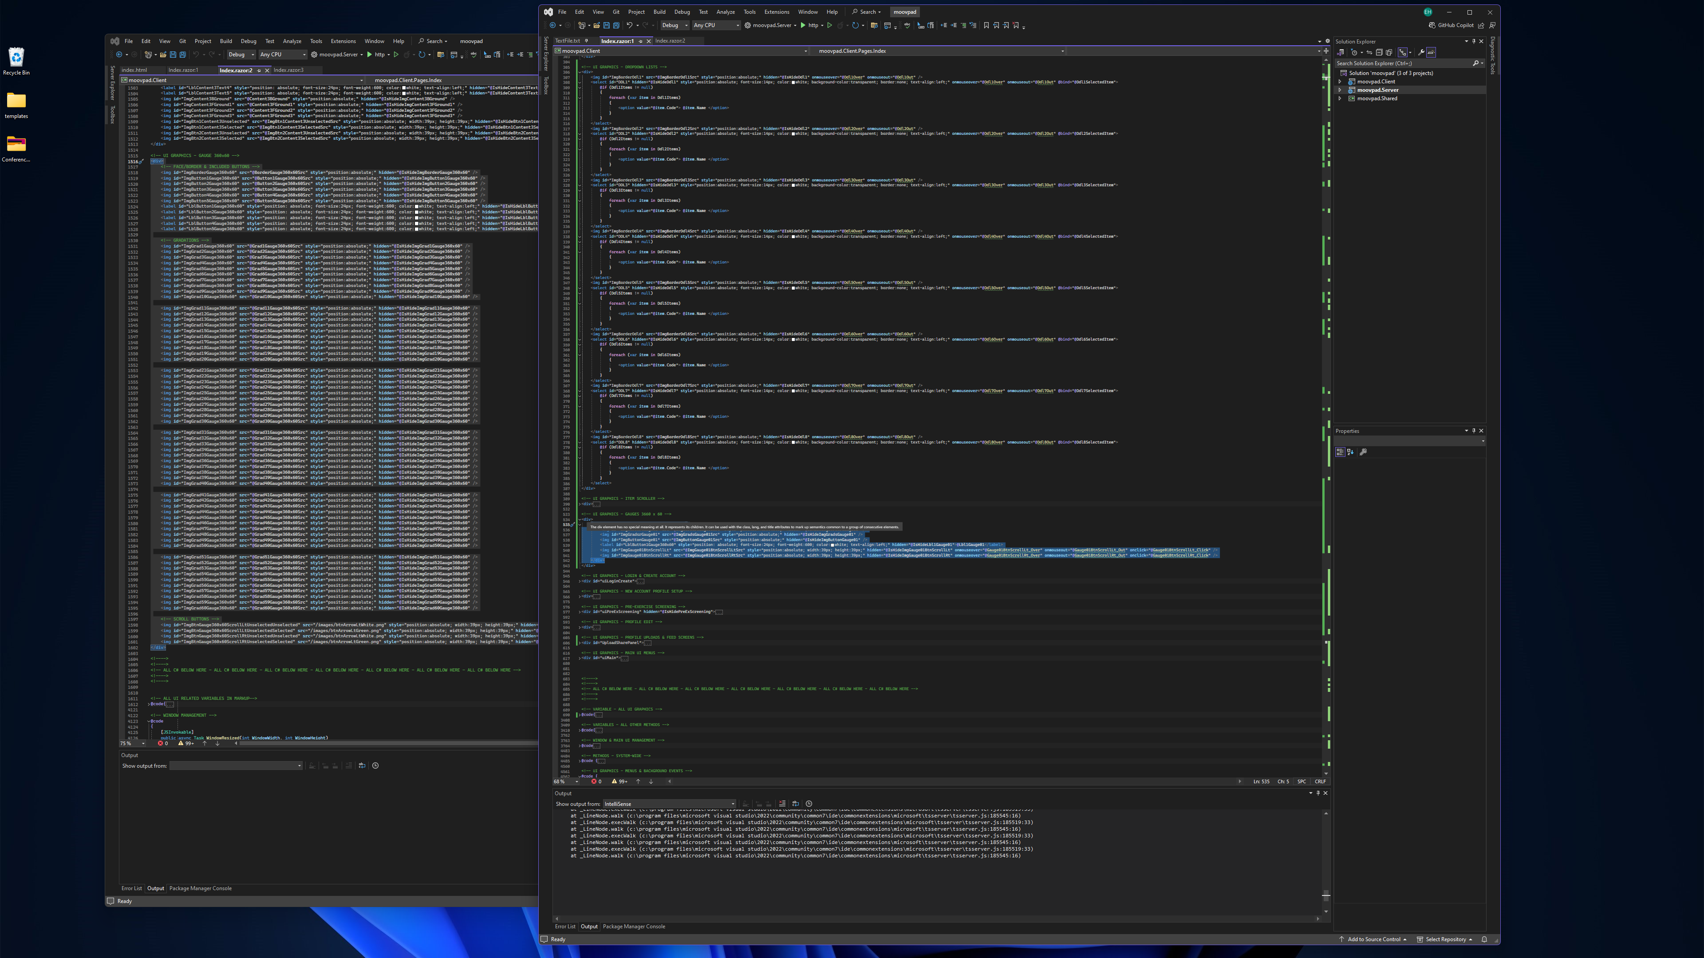Click the Restart circular arrow icon in front toolbar
This screenshot has width=1704, height=958.
click(x=855, y=25)
